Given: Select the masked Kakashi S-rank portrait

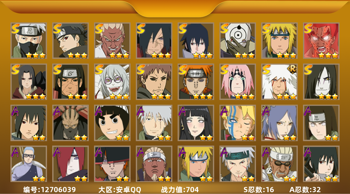Looking at the screenshot, I should pyautogui.click(x=28, y=40).
